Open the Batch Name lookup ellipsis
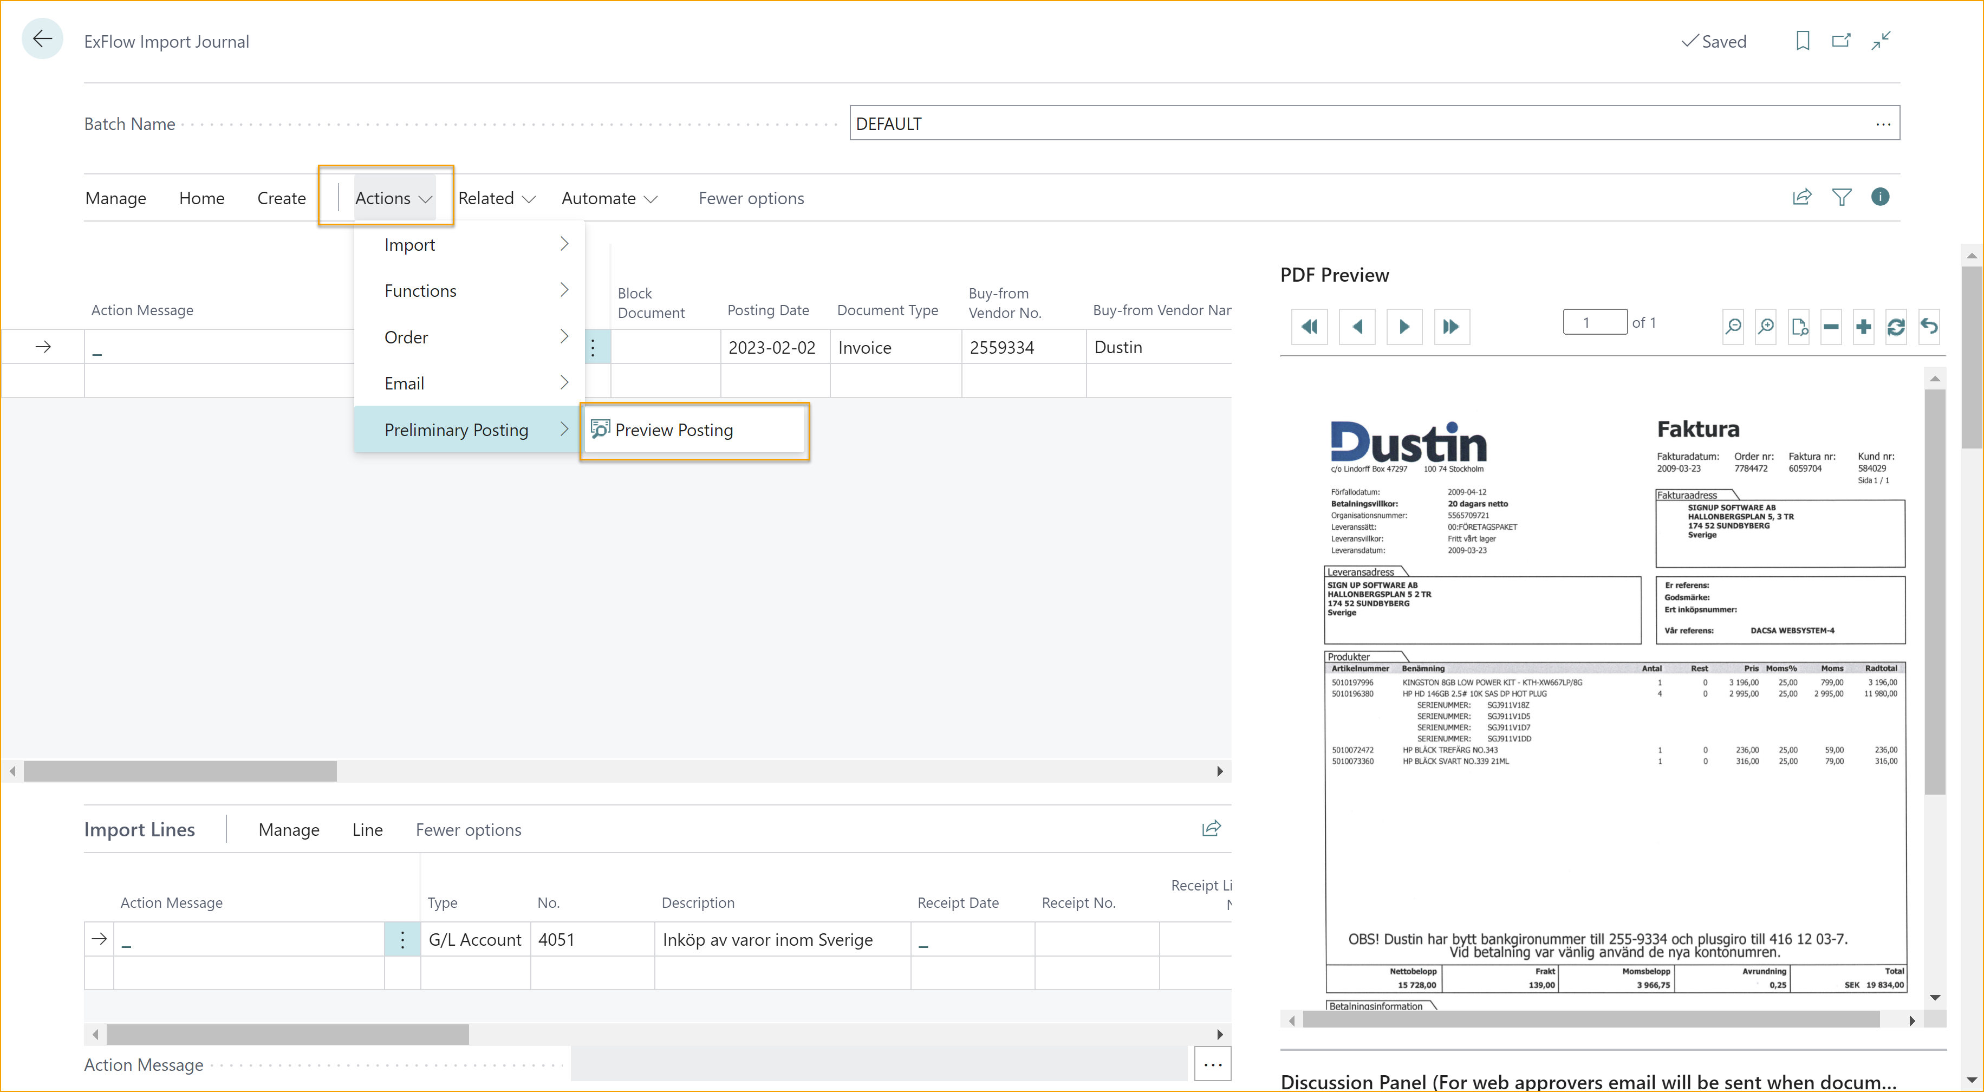The image size is (1984, 1092). (x=1882, y=124)
